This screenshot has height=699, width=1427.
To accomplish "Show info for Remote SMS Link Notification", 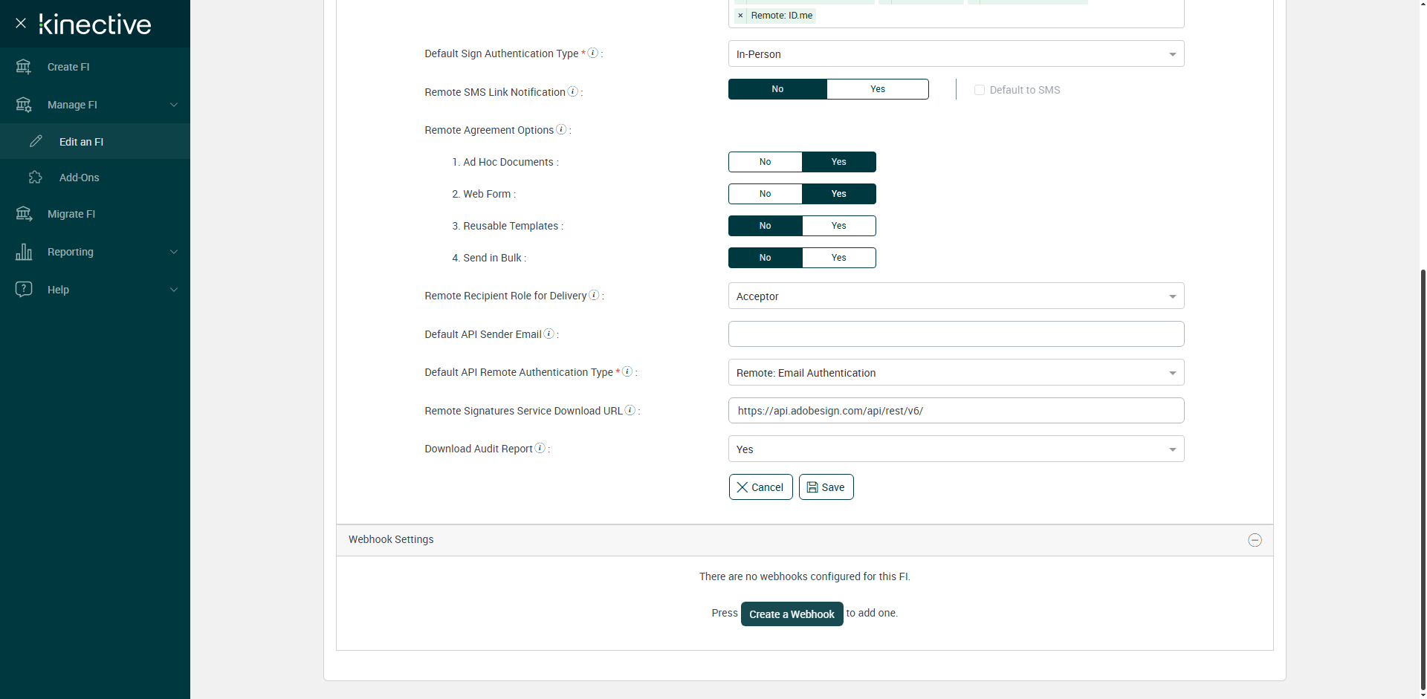I will (573, 91).
